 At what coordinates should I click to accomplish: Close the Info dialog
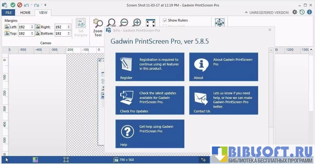click(270, 30)
